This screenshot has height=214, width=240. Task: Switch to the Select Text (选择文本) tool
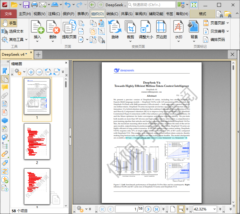(x=12, y=31)
